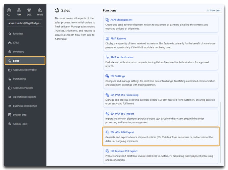Open the EDI ASN 856 Export link
The height and width of the screenshot is (170, 228).
122,132
